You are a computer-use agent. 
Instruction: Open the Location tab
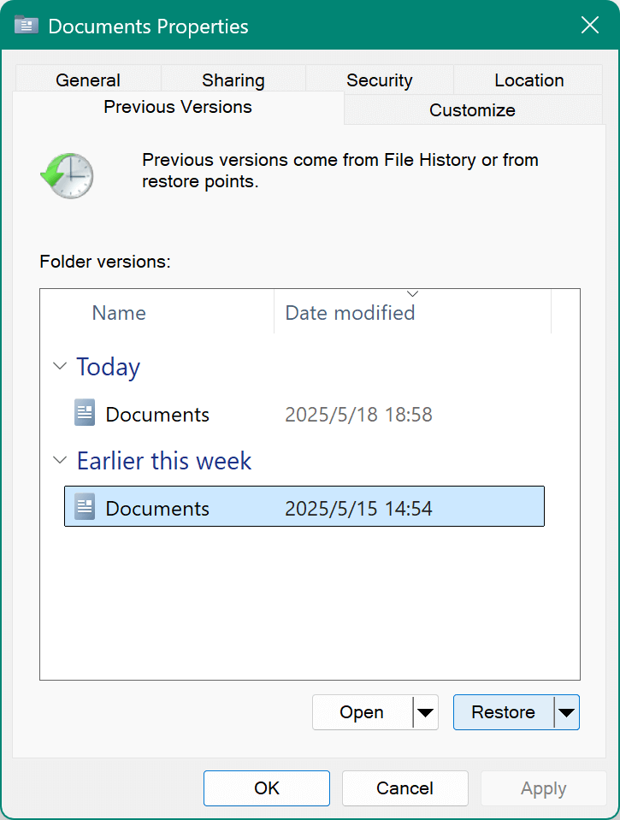pyautogui.click(x=528, y=80)
